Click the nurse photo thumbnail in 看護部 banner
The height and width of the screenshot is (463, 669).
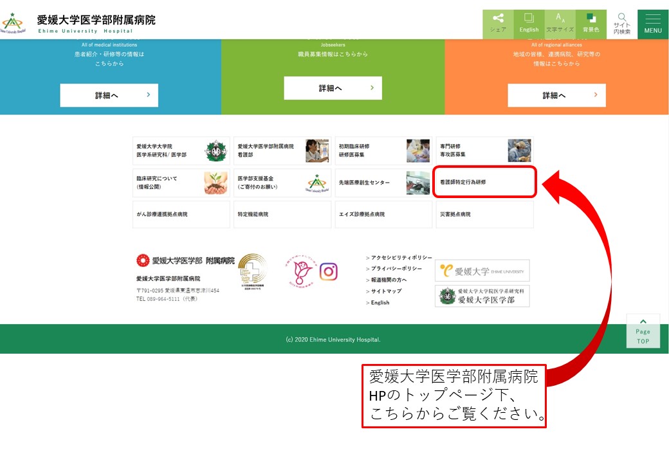[317, 150]
